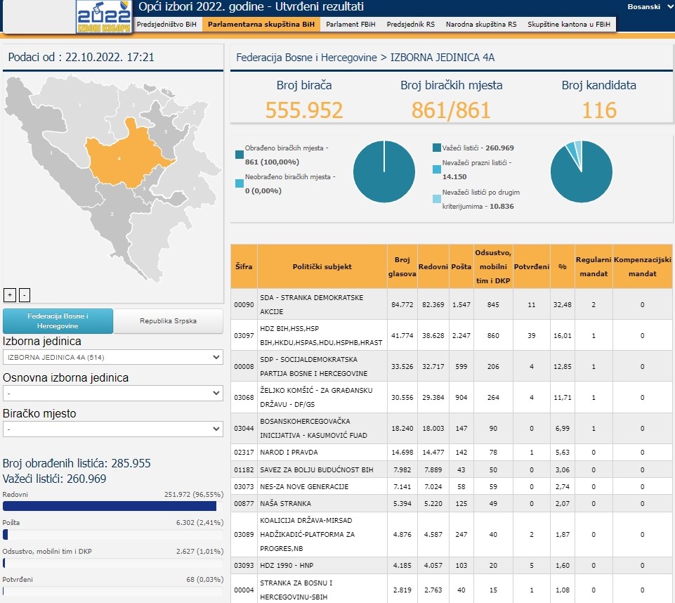Screen dimensions: 675x603
Task: Expand the Osnovna izborna jedinica dropdown
Action: [x=112, y=394]
